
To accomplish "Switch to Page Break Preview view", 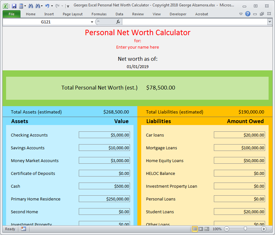I will (x=207, y=229).
